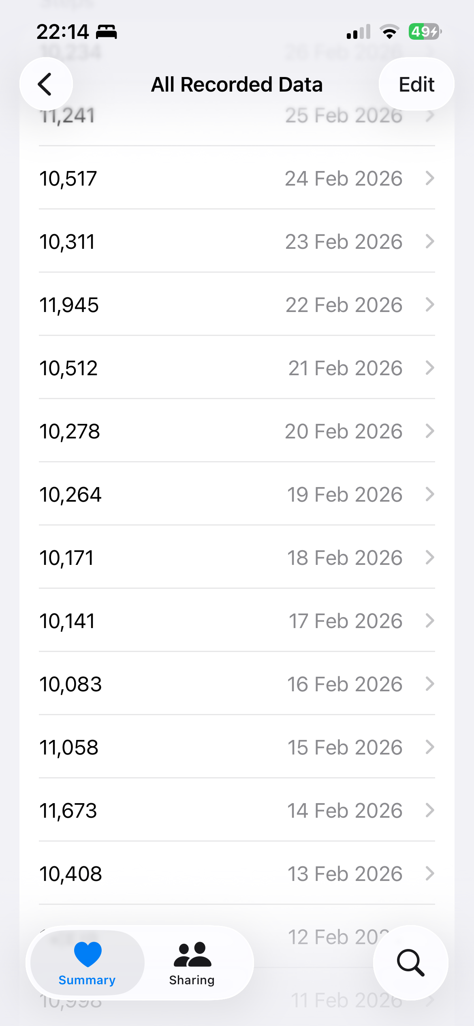The height and width of the screenshot is (1026, 474).
Task: Switch to the Summary tab
Action: 87,963
